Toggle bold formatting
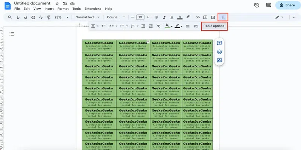Image resolution: width=301 pixels, height=150 pixels. pos(157,17)
